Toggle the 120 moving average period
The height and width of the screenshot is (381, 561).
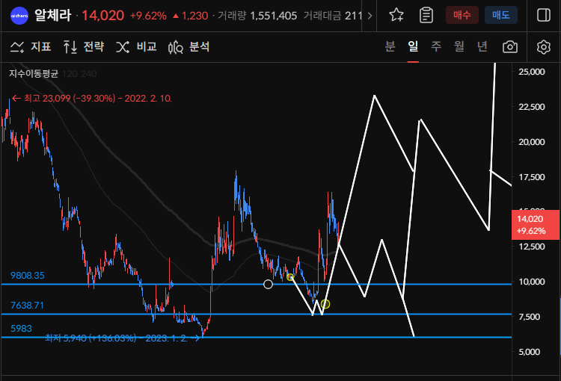click(x=70, y=74)
